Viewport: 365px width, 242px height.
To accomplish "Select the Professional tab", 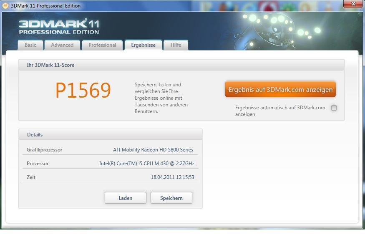I will coord(102,45).
